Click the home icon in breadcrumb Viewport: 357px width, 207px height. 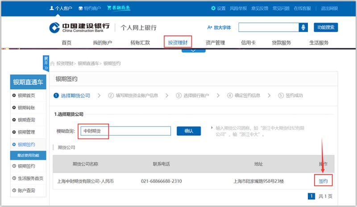tap(53, 64)
